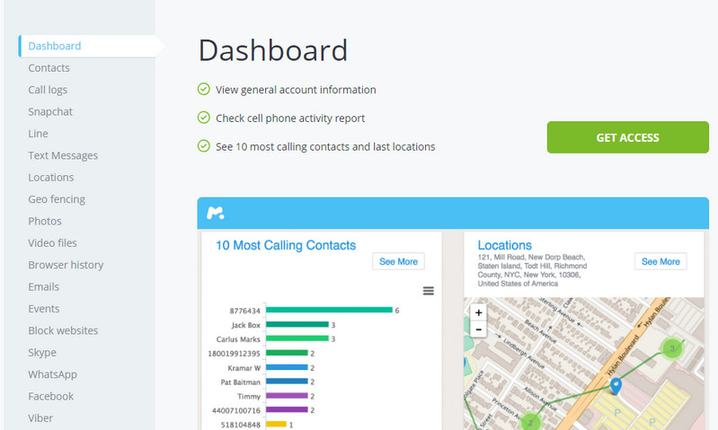Click the 8776434 bar in chart
This screenshot has height=430, width=718.
[x=329, y=310]
